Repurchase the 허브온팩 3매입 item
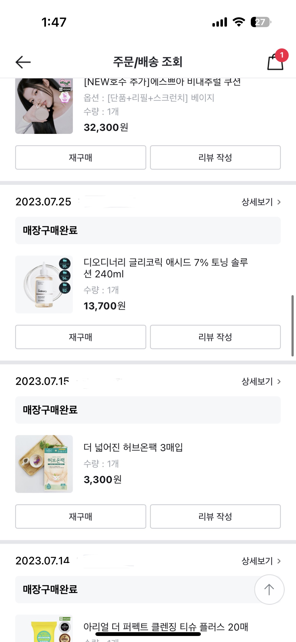The height and width of the screenshot is (642, 296). pos(80,516)
